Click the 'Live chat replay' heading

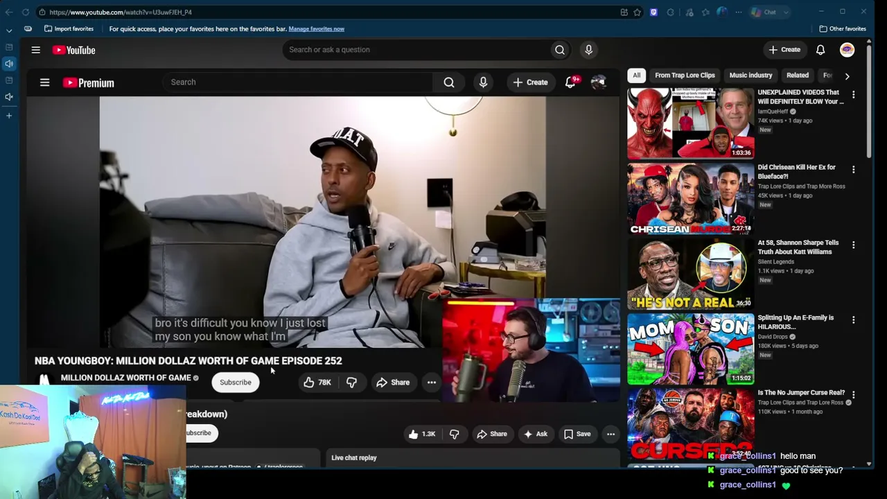pyautogui.click(x=354, y=458)
